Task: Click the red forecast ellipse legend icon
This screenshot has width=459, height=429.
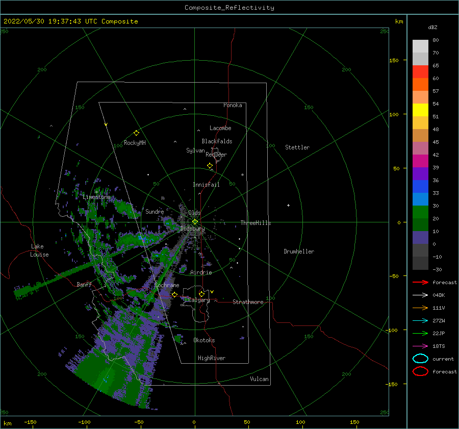Action: [x=420, y=371]
